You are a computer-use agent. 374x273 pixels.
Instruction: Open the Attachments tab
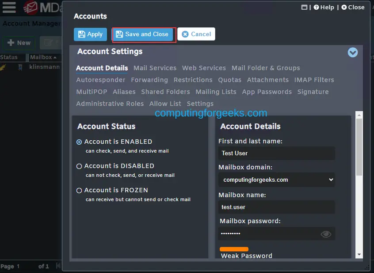pyautogui.click(x=267, y=80)
